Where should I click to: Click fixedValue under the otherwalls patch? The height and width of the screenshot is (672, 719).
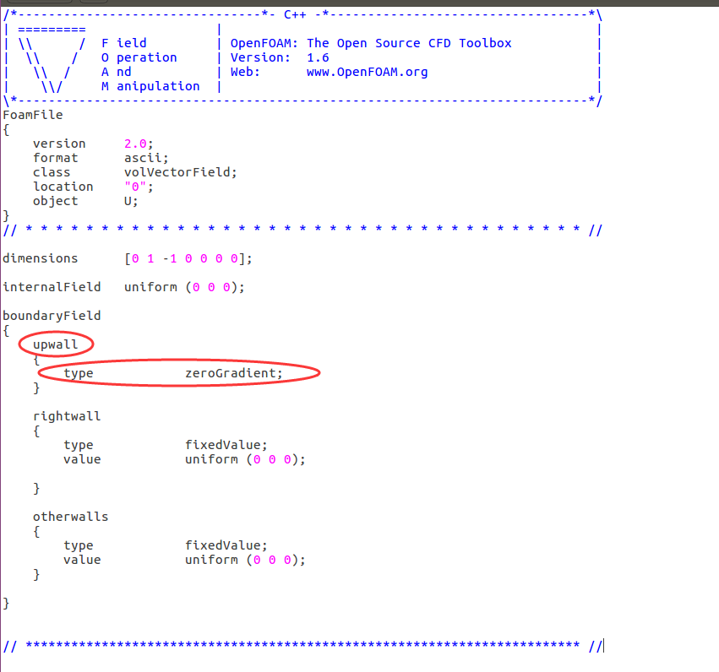click(x=226, y=545)
